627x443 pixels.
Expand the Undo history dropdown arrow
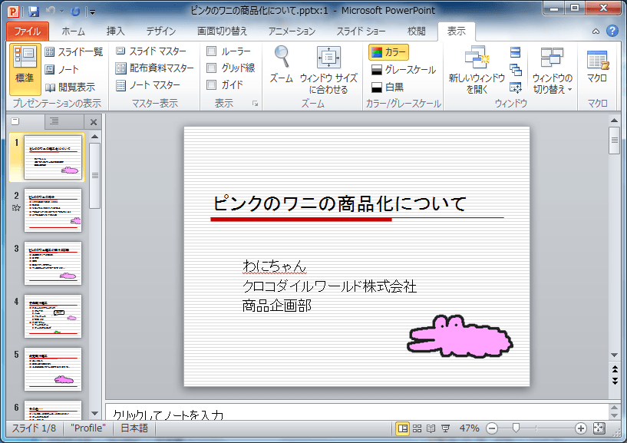pos(61,12)
